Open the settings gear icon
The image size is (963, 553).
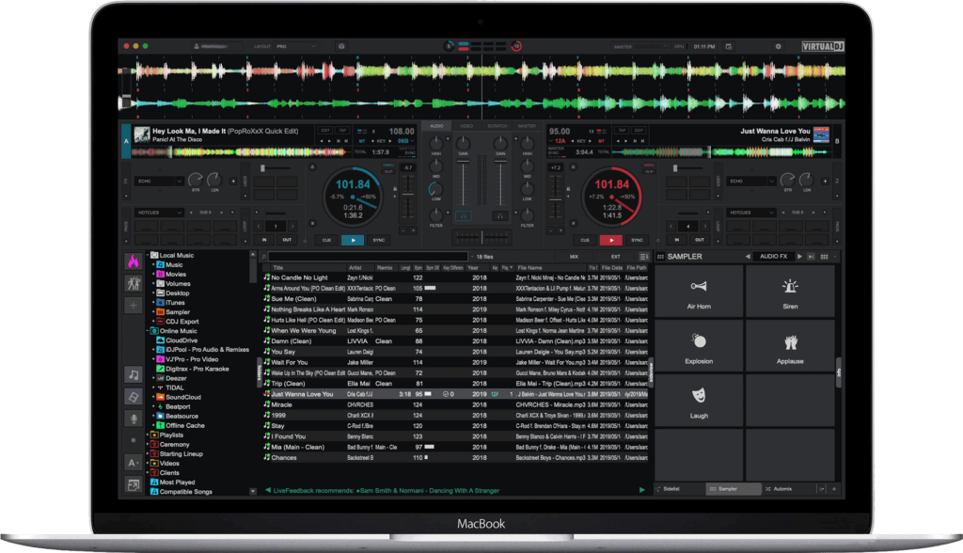tap(778, 46)
